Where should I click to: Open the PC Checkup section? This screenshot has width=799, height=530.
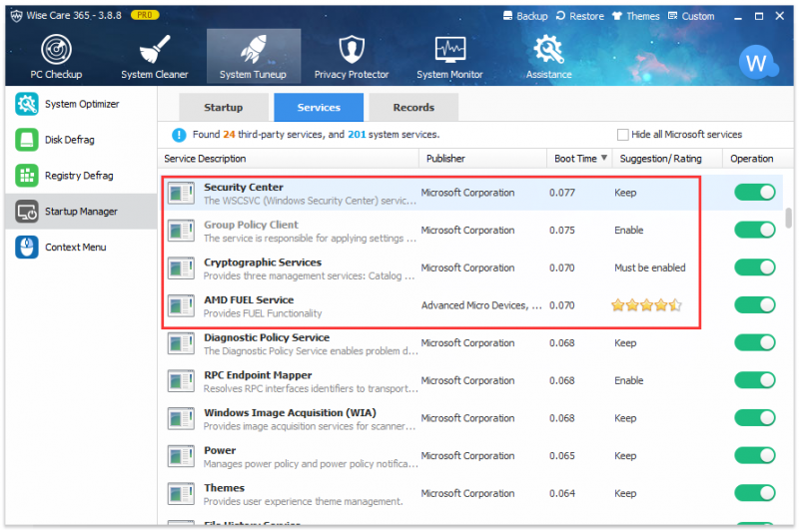coord(56,57)
